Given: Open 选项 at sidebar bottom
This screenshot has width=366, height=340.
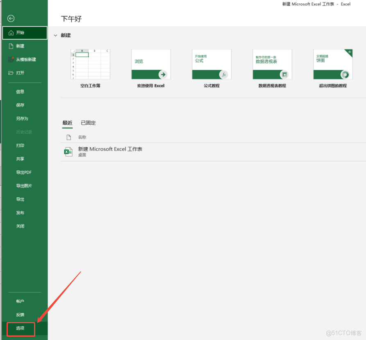Looking at the screenshot, I should [21, 328].
